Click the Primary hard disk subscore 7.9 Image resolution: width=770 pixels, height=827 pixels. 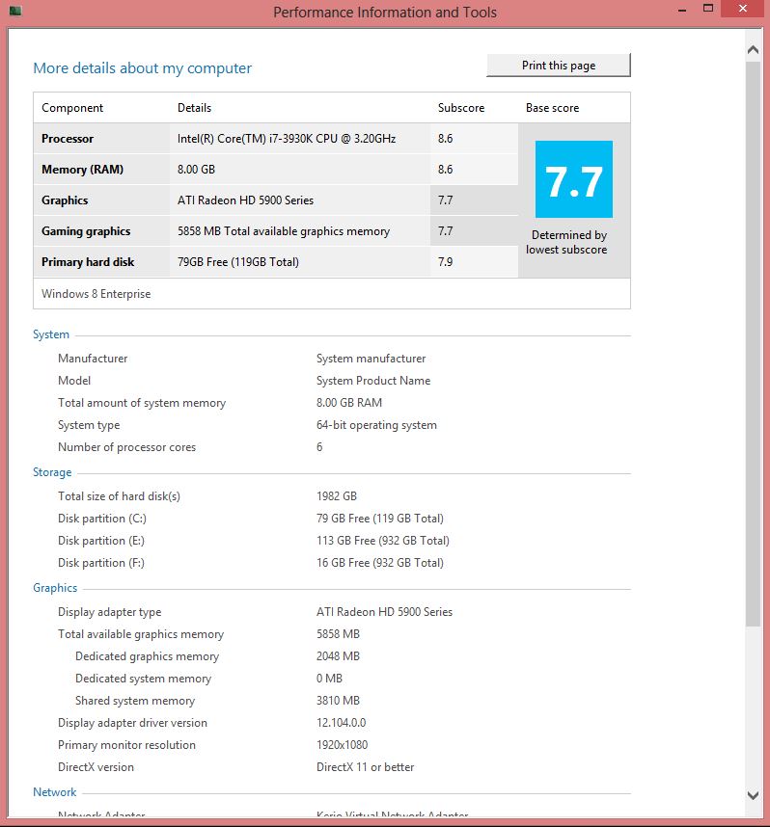[x=445, y=262]
